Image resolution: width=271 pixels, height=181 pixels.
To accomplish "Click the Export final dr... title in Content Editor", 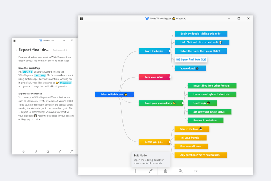I will pyautogui.click(x=34, y=50).
